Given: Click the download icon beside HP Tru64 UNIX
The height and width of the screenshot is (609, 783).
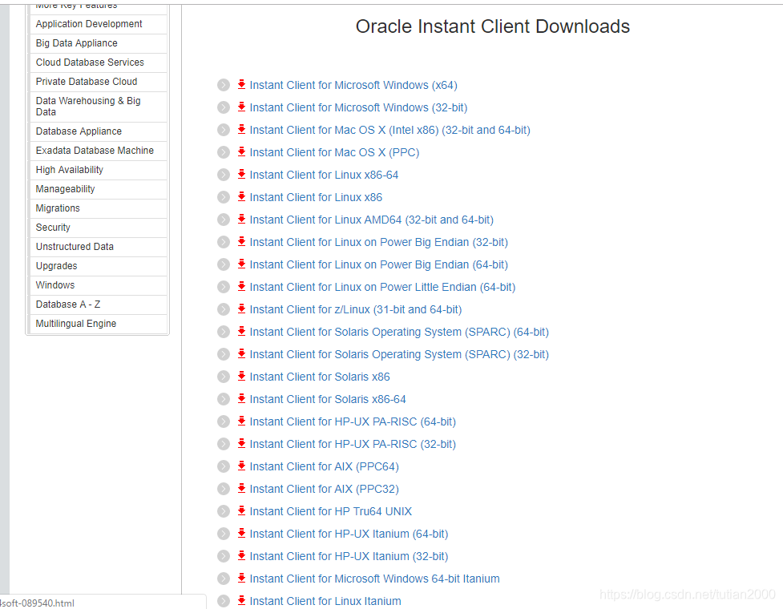Looking at the screenshot, I should click(242, 511).
